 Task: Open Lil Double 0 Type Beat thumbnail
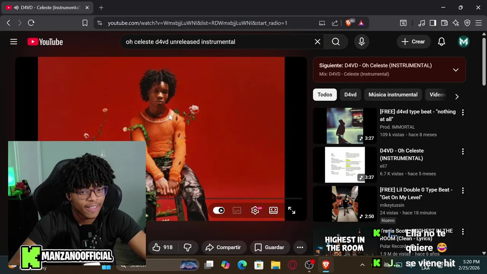point(345,204)
